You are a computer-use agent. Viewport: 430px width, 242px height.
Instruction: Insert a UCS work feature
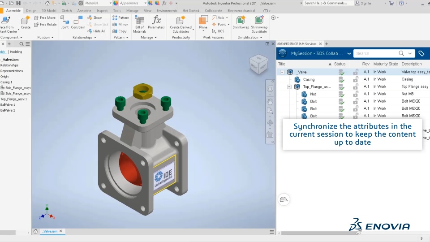[218, 31]
